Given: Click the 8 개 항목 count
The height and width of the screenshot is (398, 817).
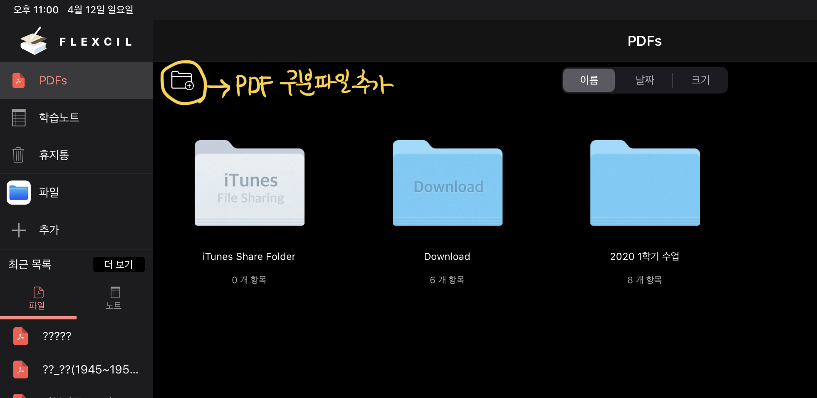Looking at the screenshot, I should tap(645, 280).
